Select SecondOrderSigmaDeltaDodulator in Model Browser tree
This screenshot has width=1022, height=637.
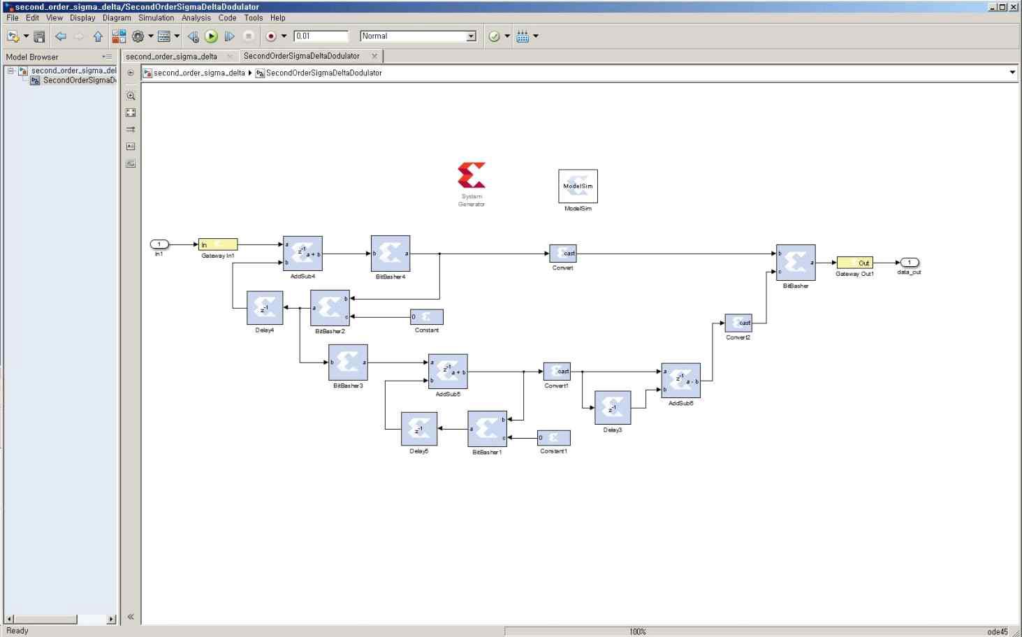click(79, 80)
